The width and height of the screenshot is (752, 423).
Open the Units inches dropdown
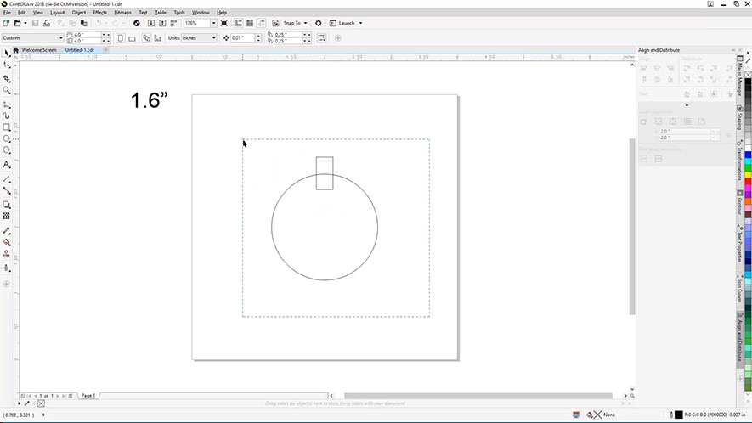[215, 38]
